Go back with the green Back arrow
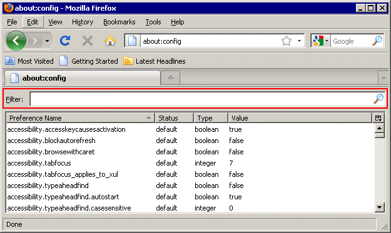This screenshot has width=391, height=233. pos(16,41)
